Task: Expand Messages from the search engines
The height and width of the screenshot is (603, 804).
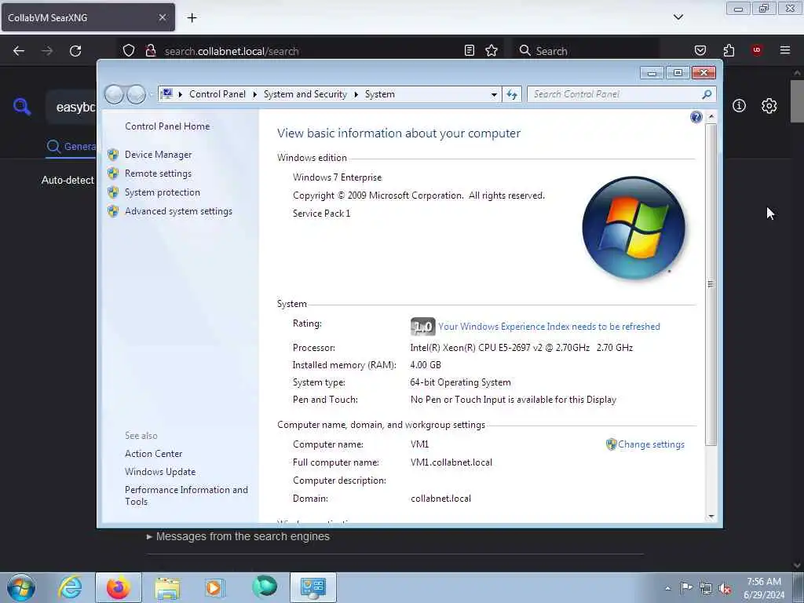Action: [238, 536]
